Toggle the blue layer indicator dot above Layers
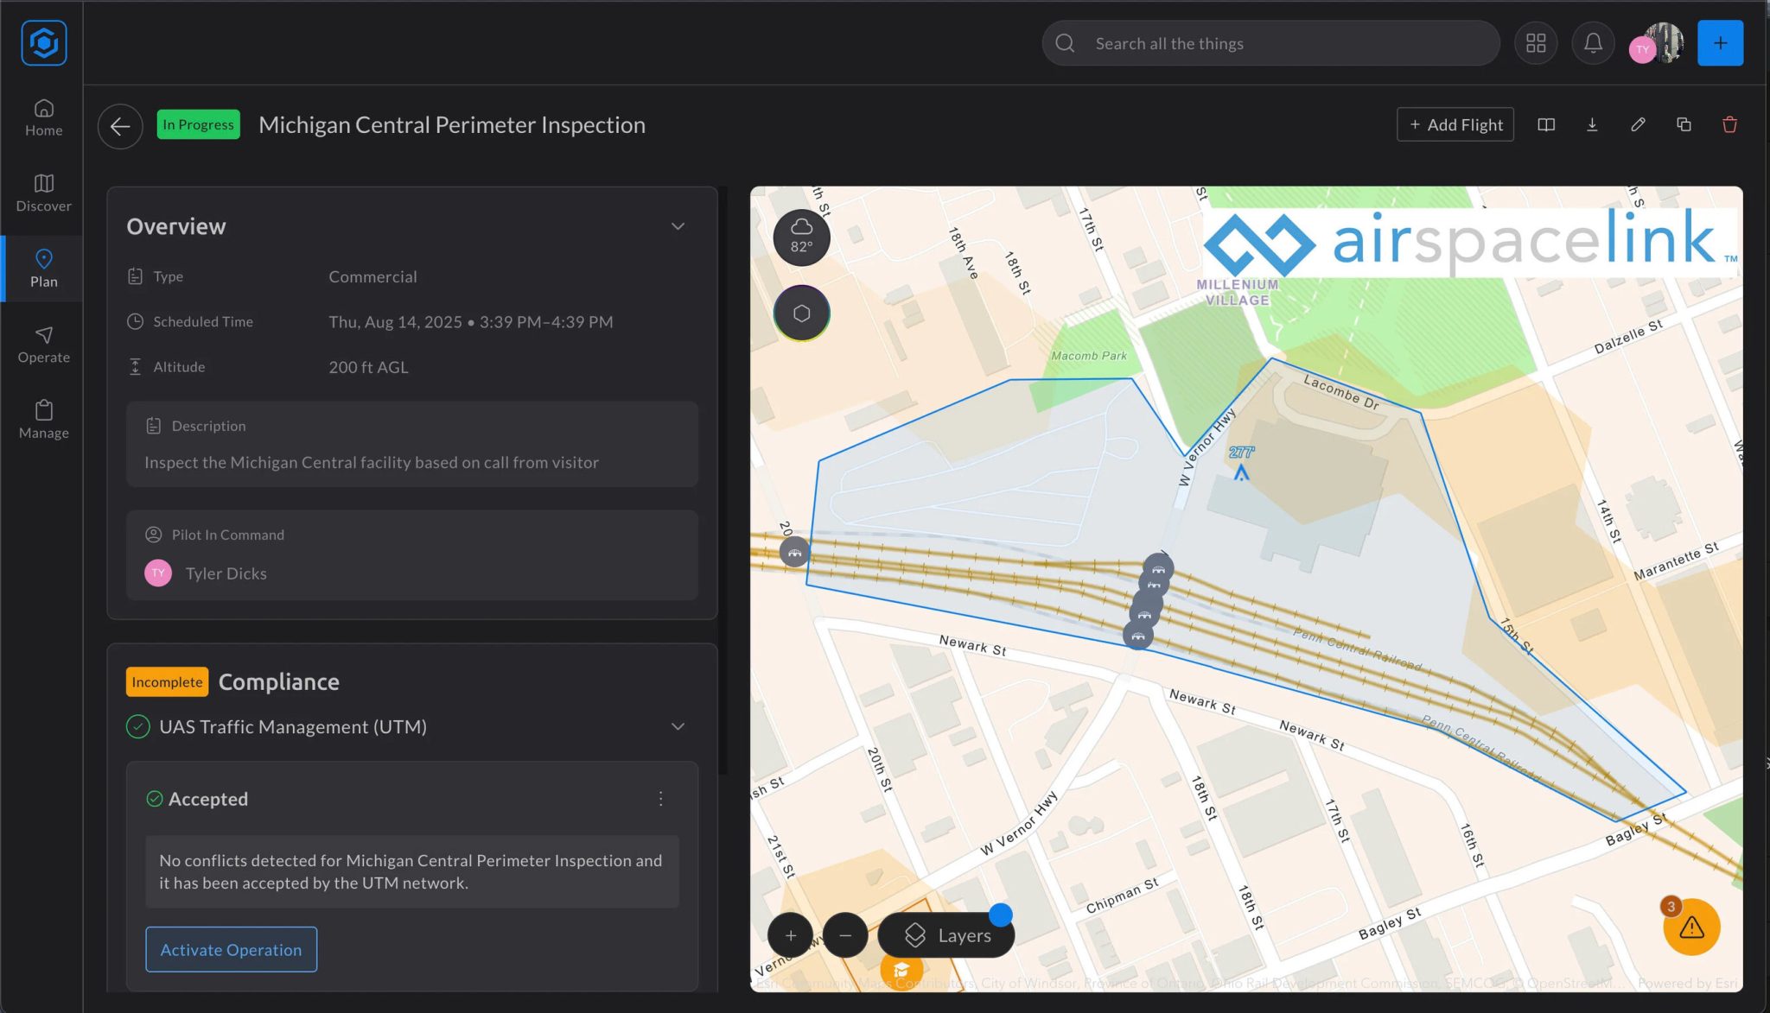Viewport: 1770px width, 1013px height. (1001, 914)
